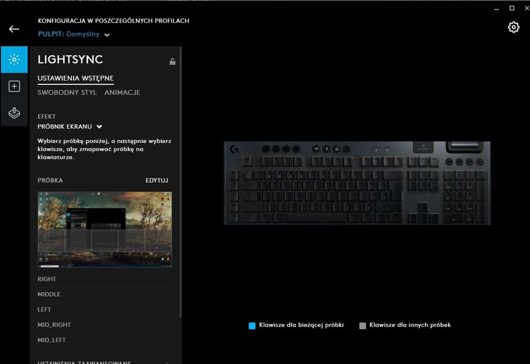Click EDYTUJ to edit the sample
Screen dimensions: 530x364
pyautogui.click(x=157, y=180)
